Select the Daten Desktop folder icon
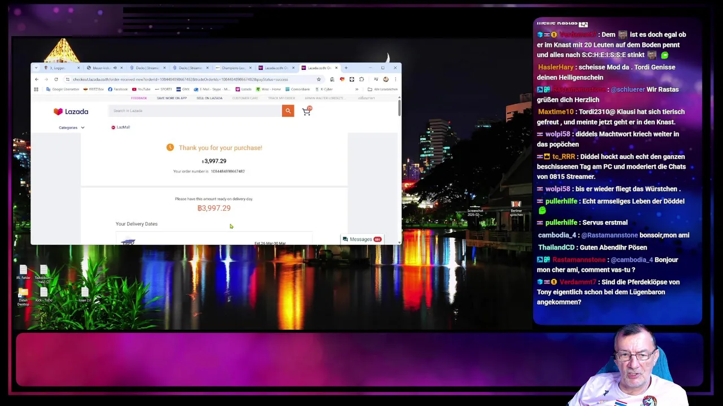The image size is (723, 406). click(x=23, y=297)
